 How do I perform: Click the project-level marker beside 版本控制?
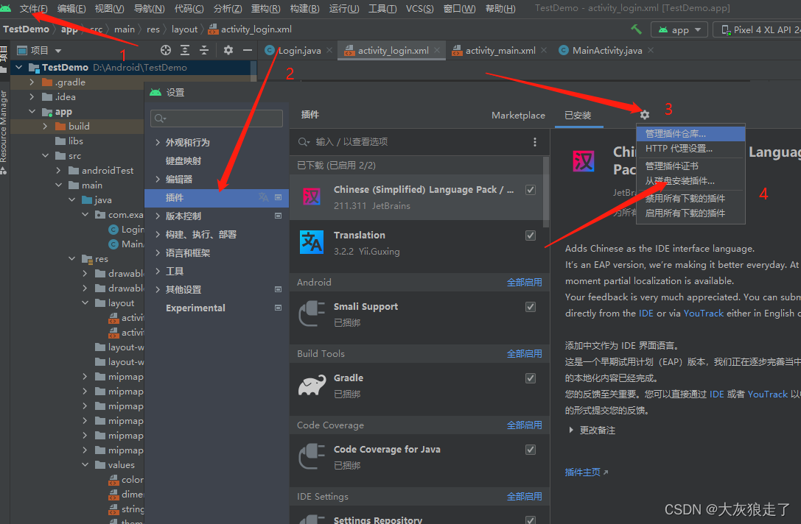(x=279, y=216)
